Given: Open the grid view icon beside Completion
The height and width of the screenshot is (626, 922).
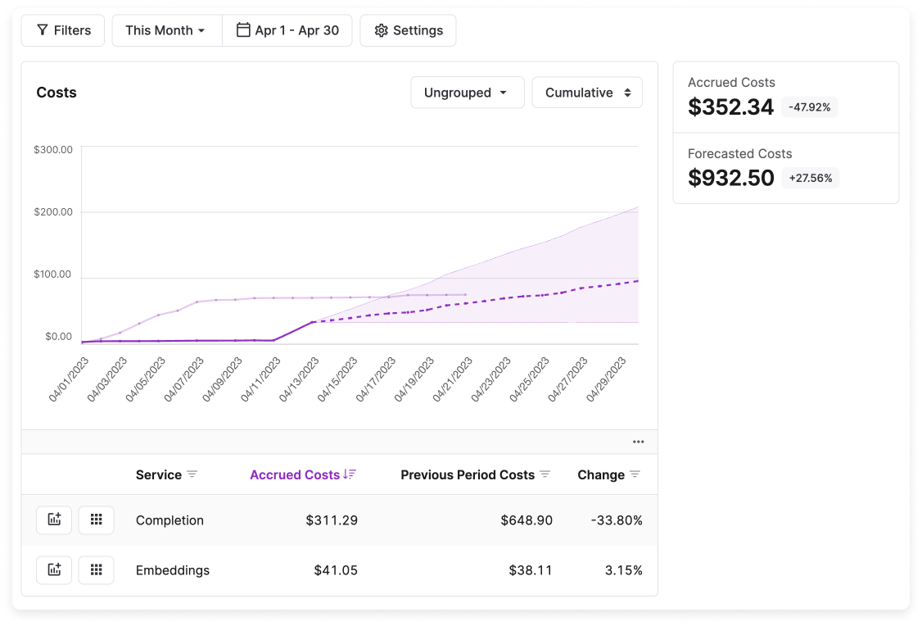Looking at the screenshot, I should [96, 519].
